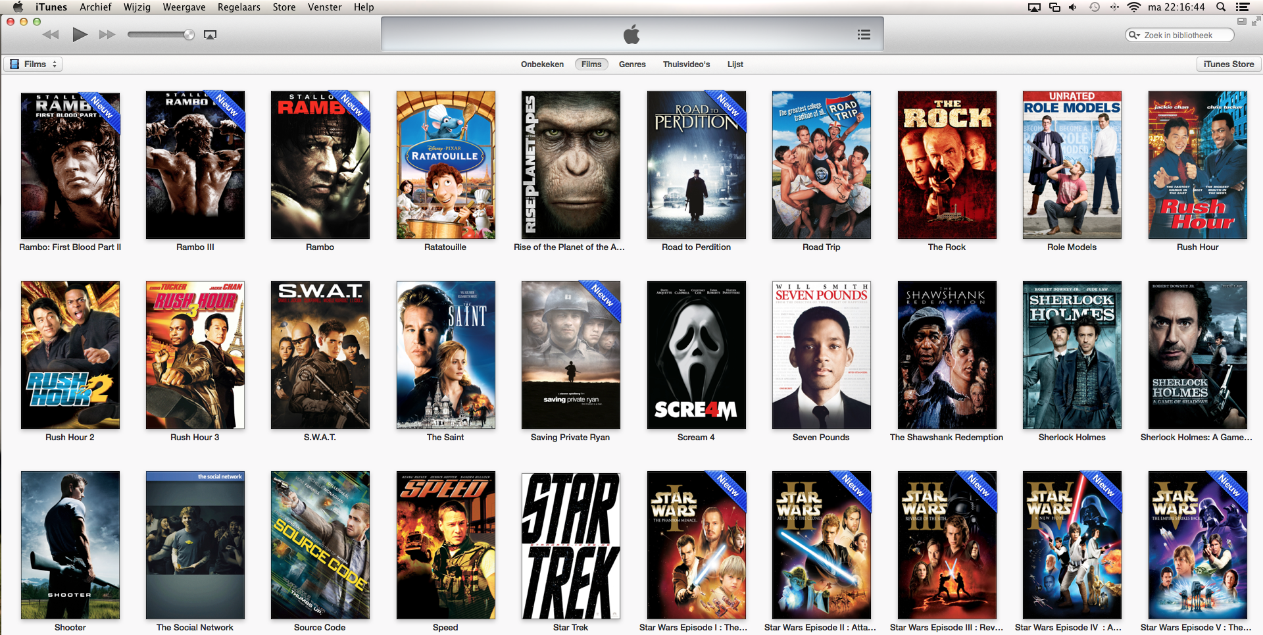Image resolution: width=1263 pixels, height=635 pixels.
Task: Click the AirPlay display menu bar icon
Action: [1034, 7]
